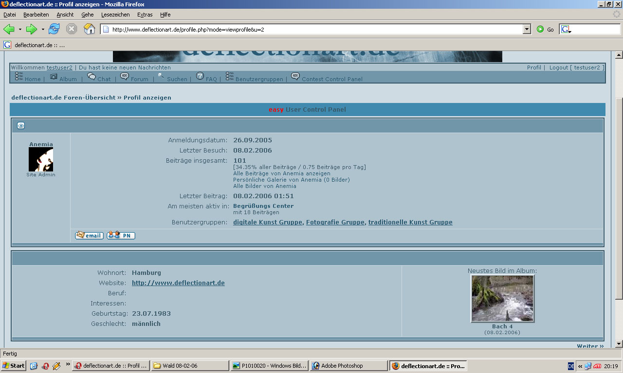Click the Firefox reload button
This screenshot has width=623, height=373.
point(54,29)
